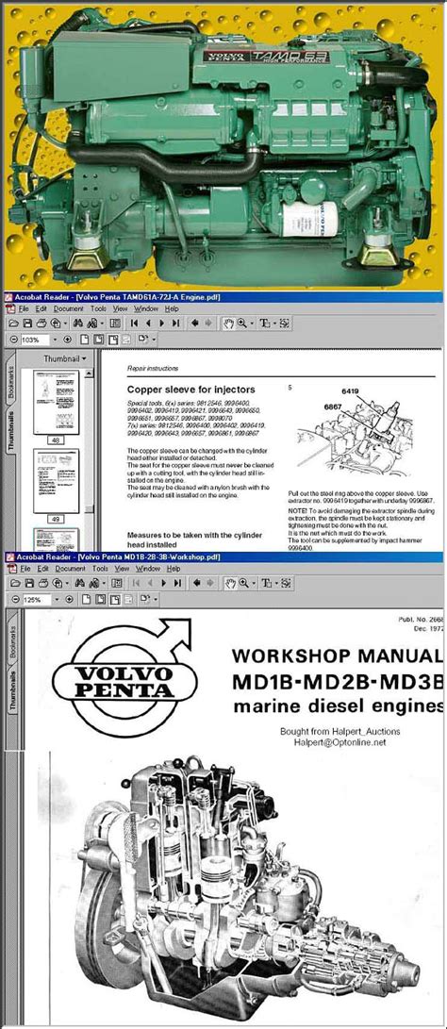This screenshot has height=1029, width=447.
Task: Click Fit in Window icon in MD1B window
Action: (100, 600)
